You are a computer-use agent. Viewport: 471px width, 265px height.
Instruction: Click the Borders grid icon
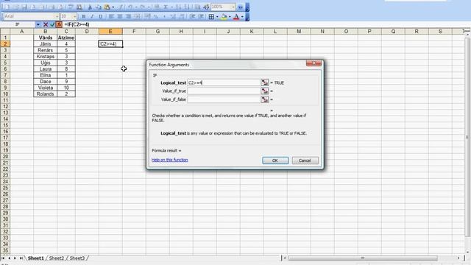211,17
